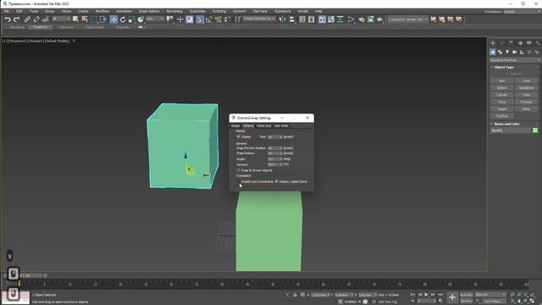The image size is (542, 305).
Task: Click the Unlink Selection icon
Action: [36, 19]
